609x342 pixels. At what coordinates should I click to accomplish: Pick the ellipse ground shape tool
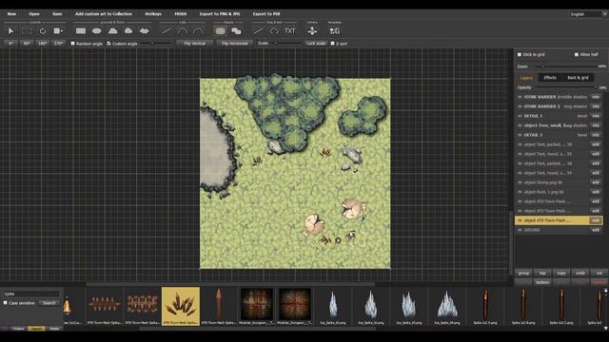(x=97, y=31)
